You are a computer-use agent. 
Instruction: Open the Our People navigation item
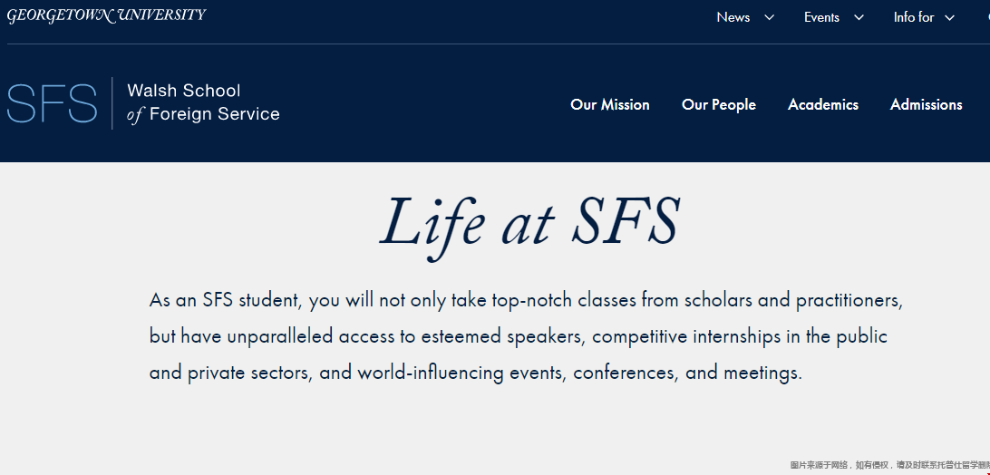click(x=719, y=105)
